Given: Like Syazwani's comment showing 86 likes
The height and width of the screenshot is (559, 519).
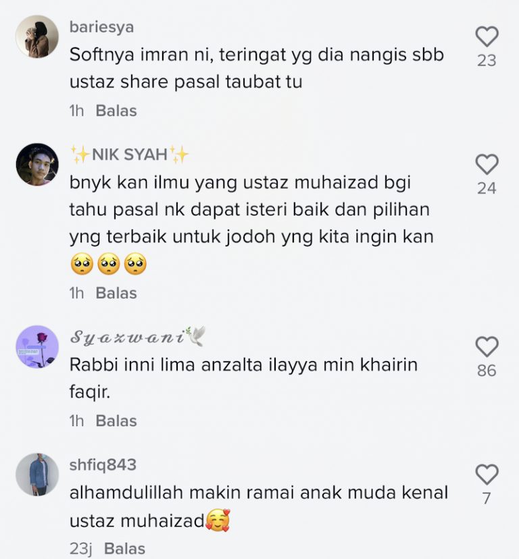Looking at the screenshot, I should (x=487, y=346).
